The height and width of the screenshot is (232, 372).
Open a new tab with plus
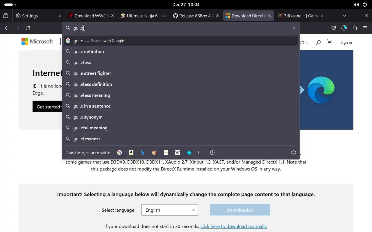[x=333, y=16]
